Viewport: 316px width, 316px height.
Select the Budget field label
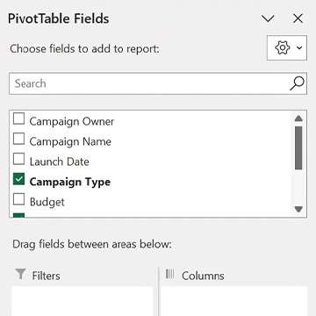coord(47,202)
